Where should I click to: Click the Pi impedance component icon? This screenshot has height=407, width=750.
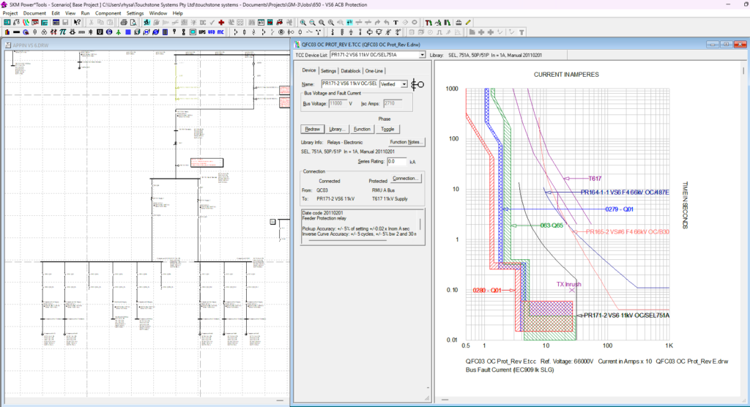click(x=64, y=32)
